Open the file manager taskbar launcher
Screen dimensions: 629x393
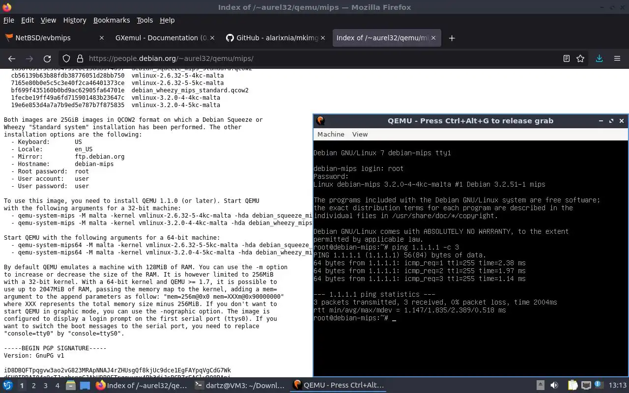(71, 386)
